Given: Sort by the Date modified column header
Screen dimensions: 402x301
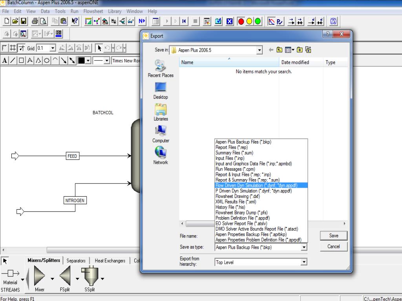Looking at the screenshot, I should 301,62.
